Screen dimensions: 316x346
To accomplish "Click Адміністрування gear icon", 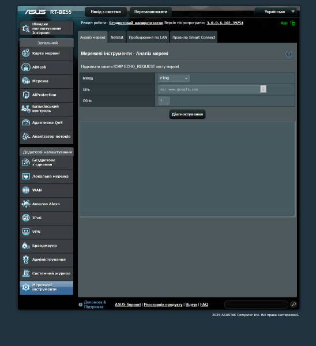I will (x=26, y=259).
